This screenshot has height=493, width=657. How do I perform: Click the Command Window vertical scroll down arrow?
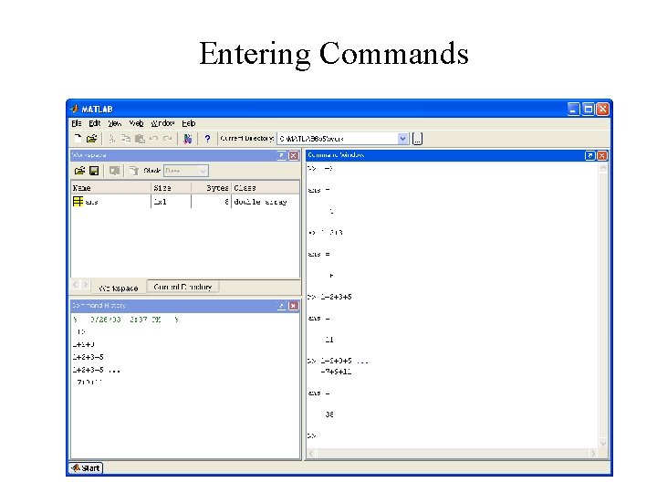click(603, 443)
